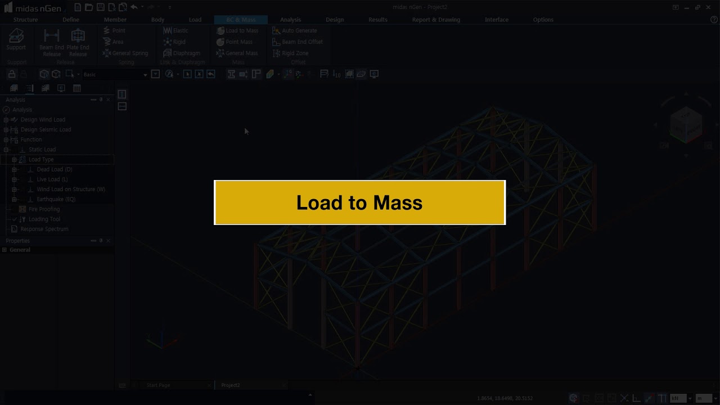Click the open folder icon

coord(89,7)
